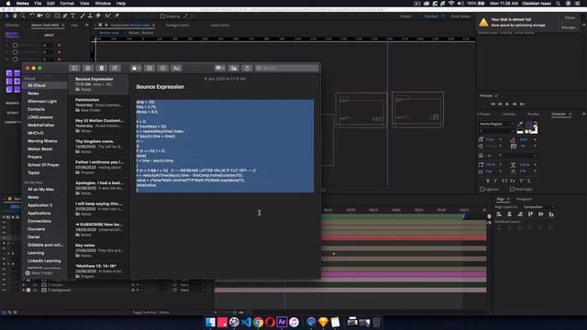Select All iCloud folder in Notes sidebar
Viewport: 587px width, 330px height.
pos(45,85)
